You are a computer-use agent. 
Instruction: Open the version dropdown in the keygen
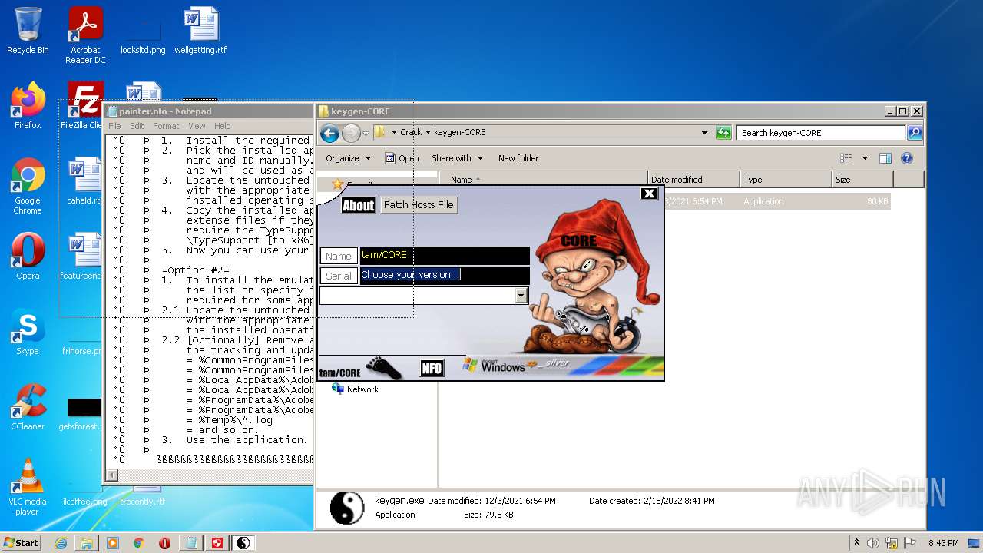521,296
